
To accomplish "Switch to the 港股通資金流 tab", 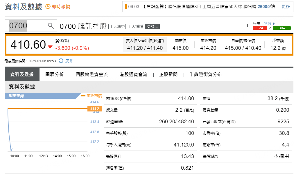I will 134,74.
